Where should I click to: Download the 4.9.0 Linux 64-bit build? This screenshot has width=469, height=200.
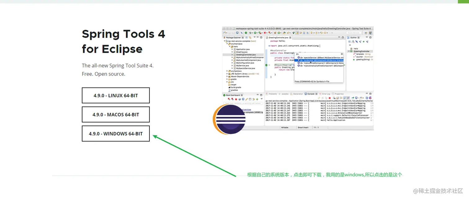coord(116,96)
